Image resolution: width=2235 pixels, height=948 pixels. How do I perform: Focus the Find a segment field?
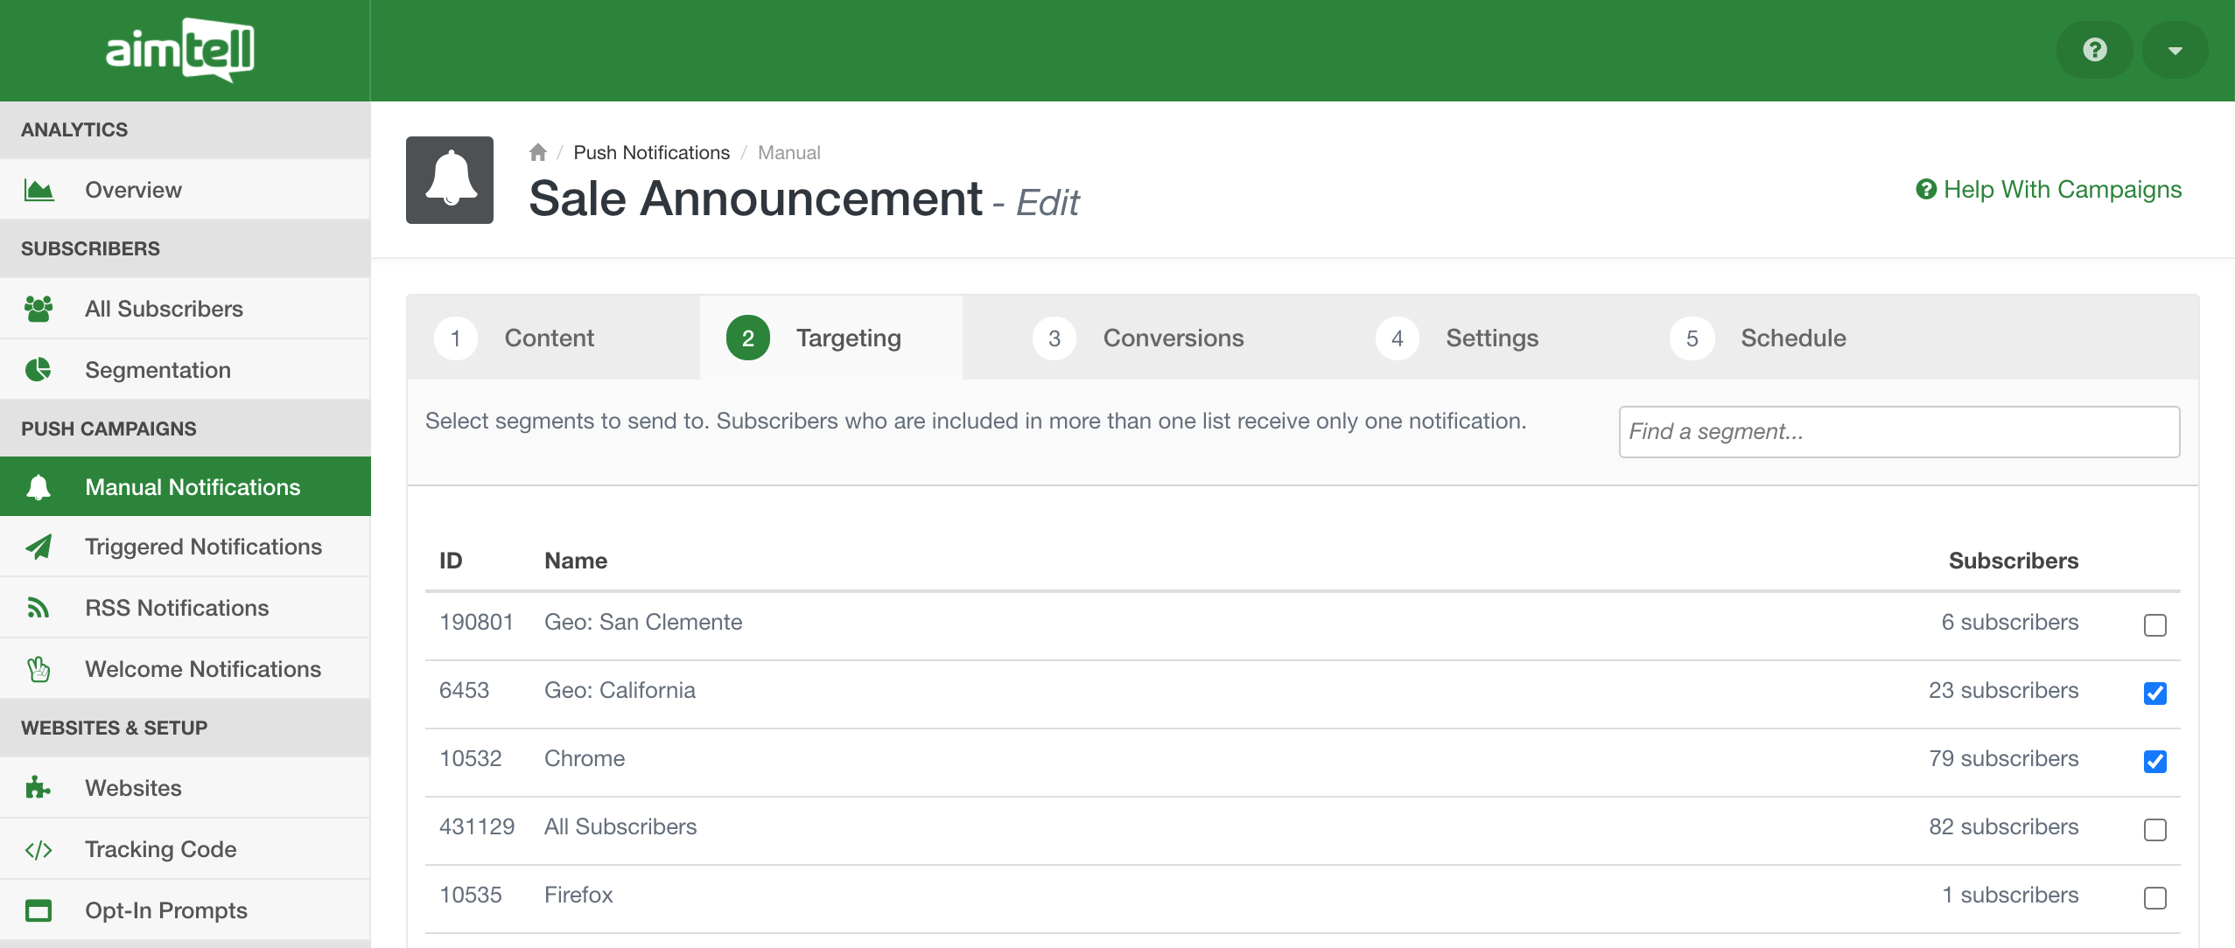[x=1898, y=431]
